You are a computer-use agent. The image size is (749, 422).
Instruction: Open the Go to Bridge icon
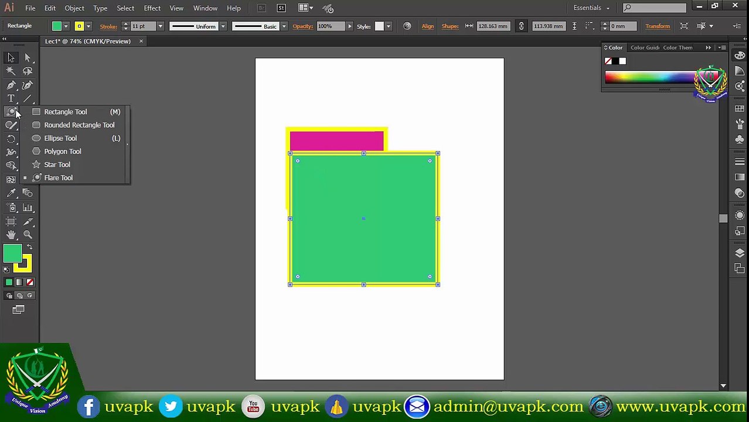coord(262,8)
